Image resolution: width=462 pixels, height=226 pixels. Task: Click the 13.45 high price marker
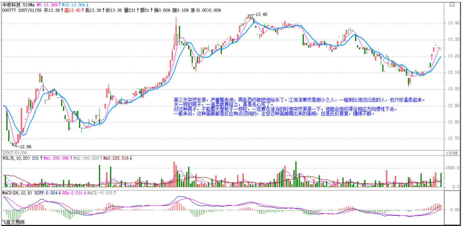pos(261,15)
